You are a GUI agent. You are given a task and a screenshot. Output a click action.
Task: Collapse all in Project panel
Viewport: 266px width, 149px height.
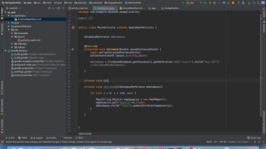point(53,8)
